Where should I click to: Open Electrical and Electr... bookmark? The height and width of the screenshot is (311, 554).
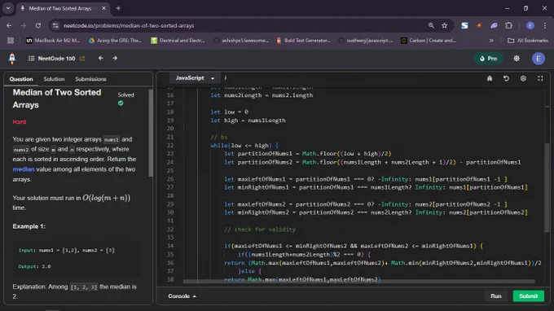[178, 41]
